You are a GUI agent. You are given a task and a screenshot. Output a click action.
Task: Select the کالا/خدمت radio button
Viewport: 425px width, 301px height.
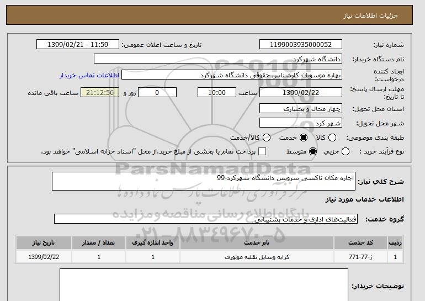[267, 138]
